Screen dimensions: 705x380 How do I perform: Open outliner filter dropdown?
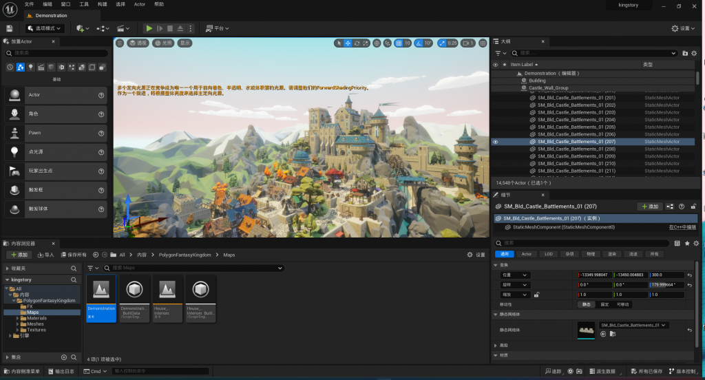(501, 53)
